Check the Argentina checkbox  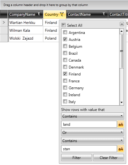pyautogui.click(x=65, y=32)
